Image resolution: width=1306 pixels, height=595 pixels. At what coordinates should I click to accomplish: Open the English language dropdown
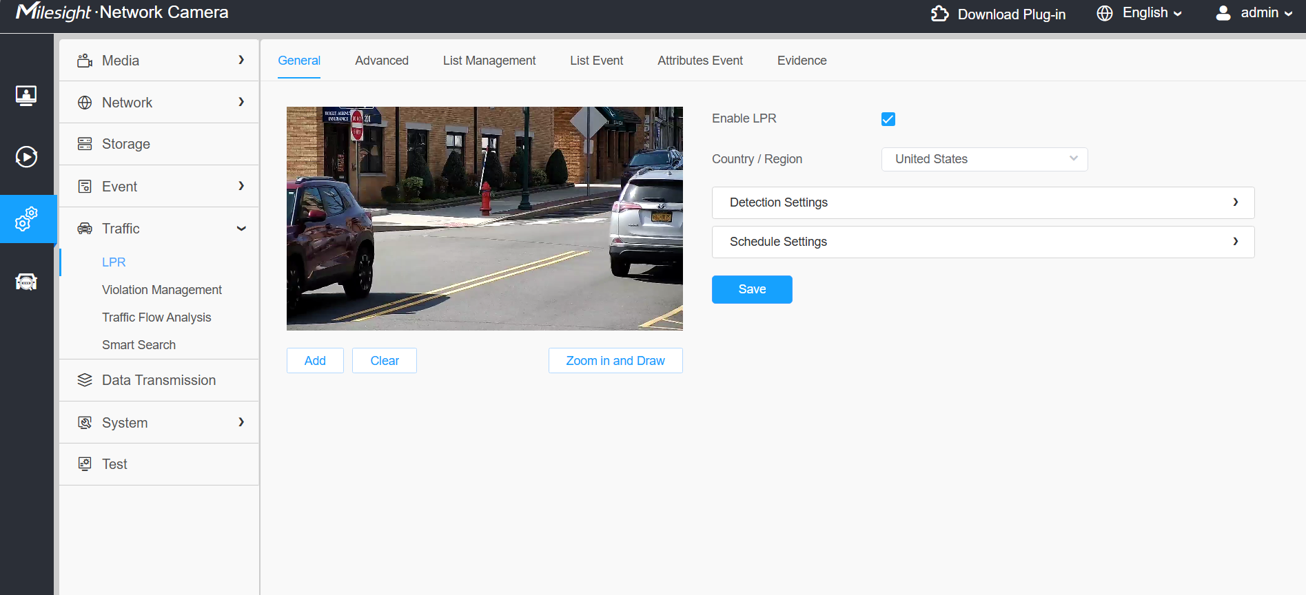click(x=1152, y=13)
